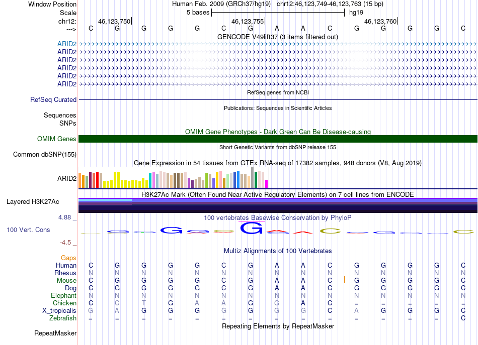Click the magenta last bar in GTEx chart
Viewport: 478px width, 345px height.
click(266, 184)
